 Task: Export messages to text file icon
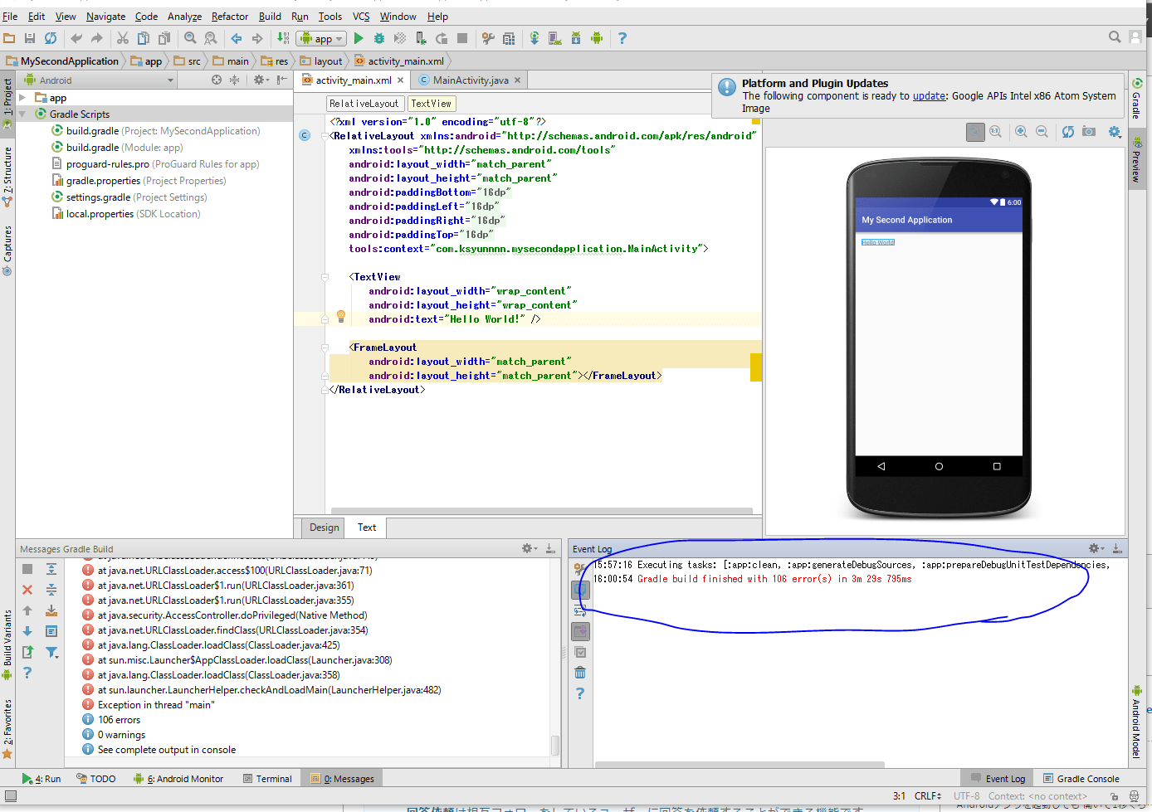point(27,652)
